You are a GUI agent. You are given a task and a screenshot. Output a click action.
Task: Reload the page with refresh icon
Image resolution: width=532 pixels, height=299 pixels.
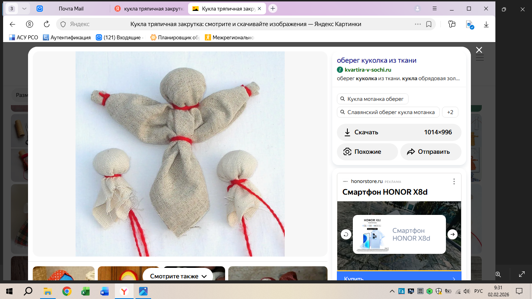[x=47, y=24]
